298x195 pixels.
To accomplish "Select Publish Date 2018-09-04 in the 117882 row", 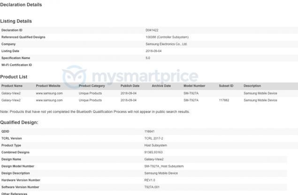I will coord(129,100).
